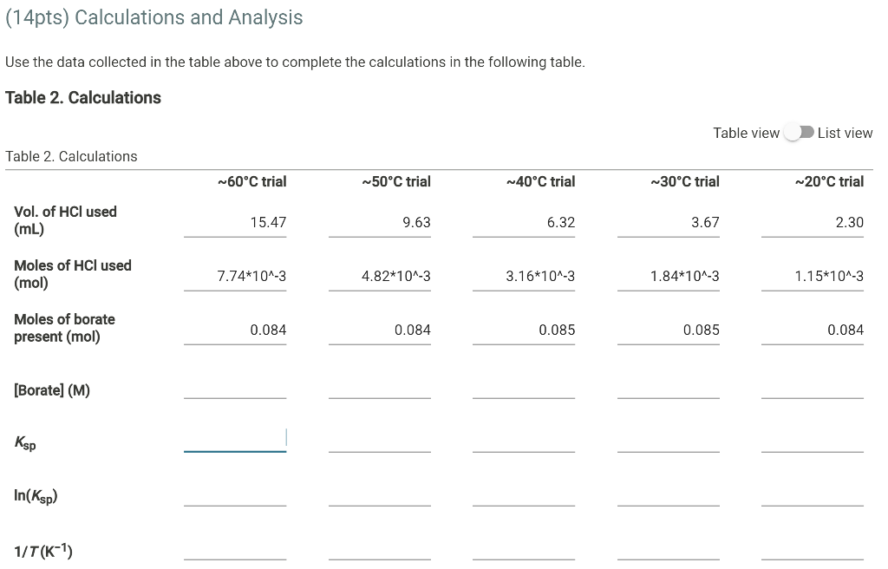Click the Table view label

(747, 133)
